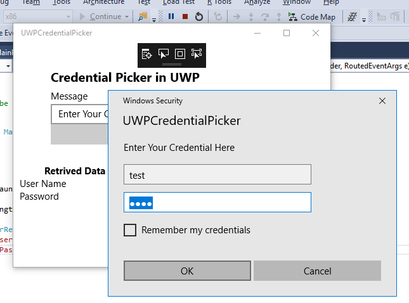Toggle Display Layout Adorners icon
Image resolution: width=409 pixels, height=303 pixels.
179,54
